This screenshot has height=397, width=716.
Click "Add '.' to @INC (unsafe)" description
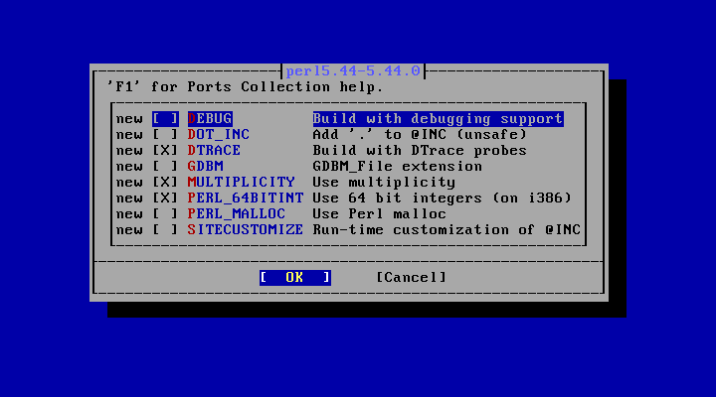(x=420, y=135)
